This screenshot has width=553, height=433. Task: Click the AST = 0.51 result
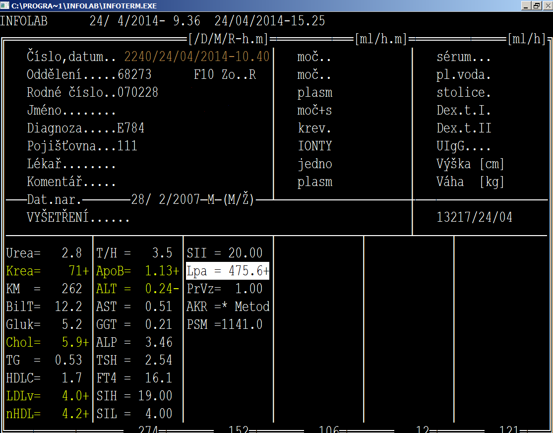[134, 307]
